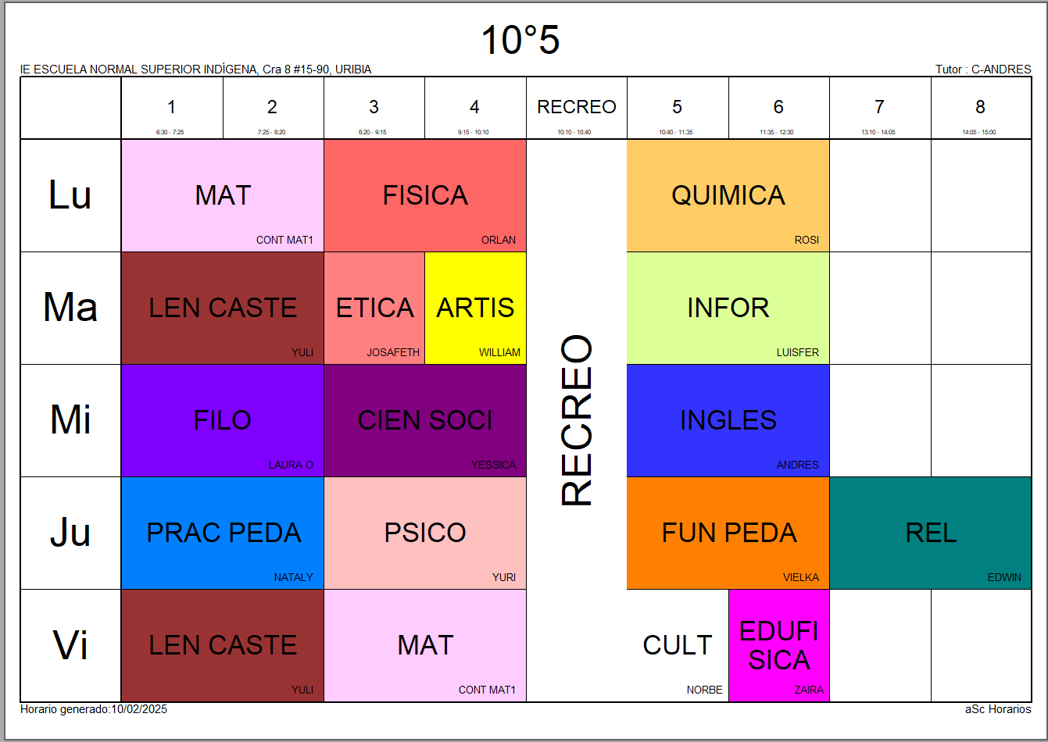Select the QUIMICA lesson cell
Screen dimensions: 1048x742
(x=728, y=195)
